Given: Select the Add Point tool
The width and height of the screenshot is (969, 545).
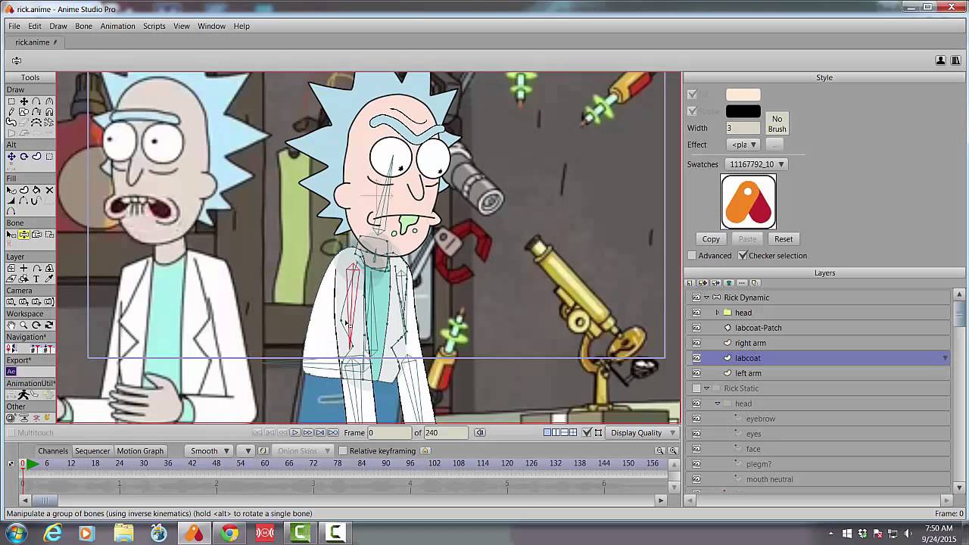Looking at the screenshot, I should [x=36, y=101].
